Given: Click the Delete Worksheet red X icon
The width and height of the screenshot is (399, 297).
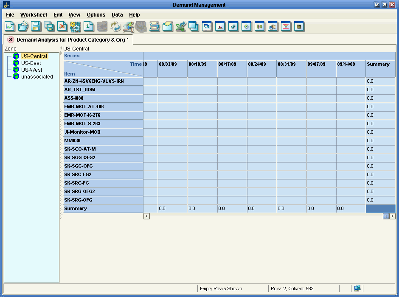Looking at the screenshot, I should [62, 26].
